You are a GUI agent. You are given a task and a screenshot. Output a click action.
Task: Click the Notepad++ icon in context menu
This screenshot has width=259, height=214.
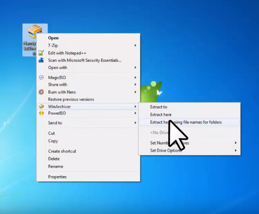pyautogui.click(x=41, y=53)
